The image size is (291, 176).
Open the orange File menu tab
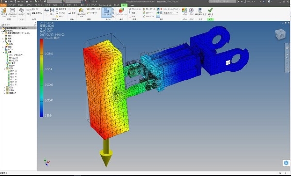[x=3, y=5]
